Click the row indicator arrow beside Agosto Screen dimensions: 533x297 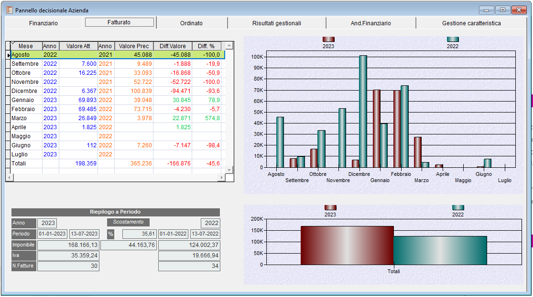pos(8,55)
